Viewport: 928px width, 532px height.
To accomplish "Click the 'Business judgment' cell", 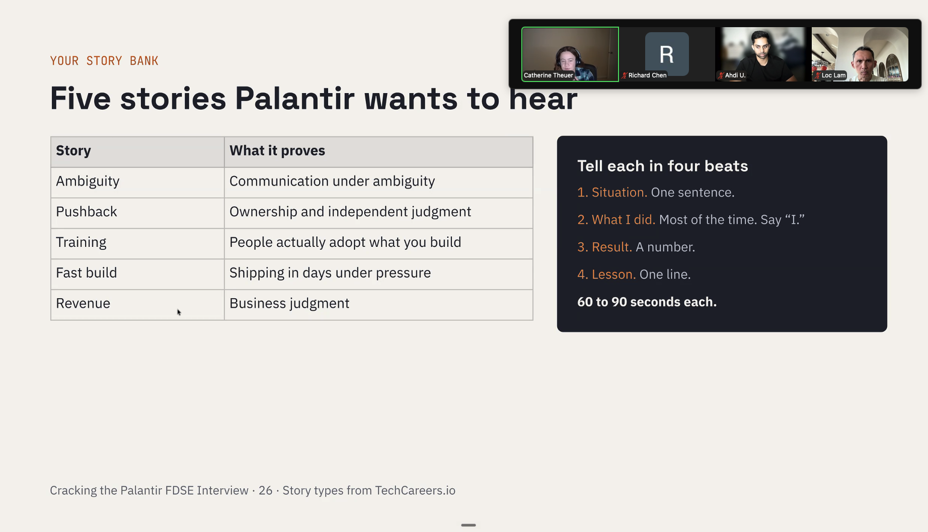I will [378, 305].
